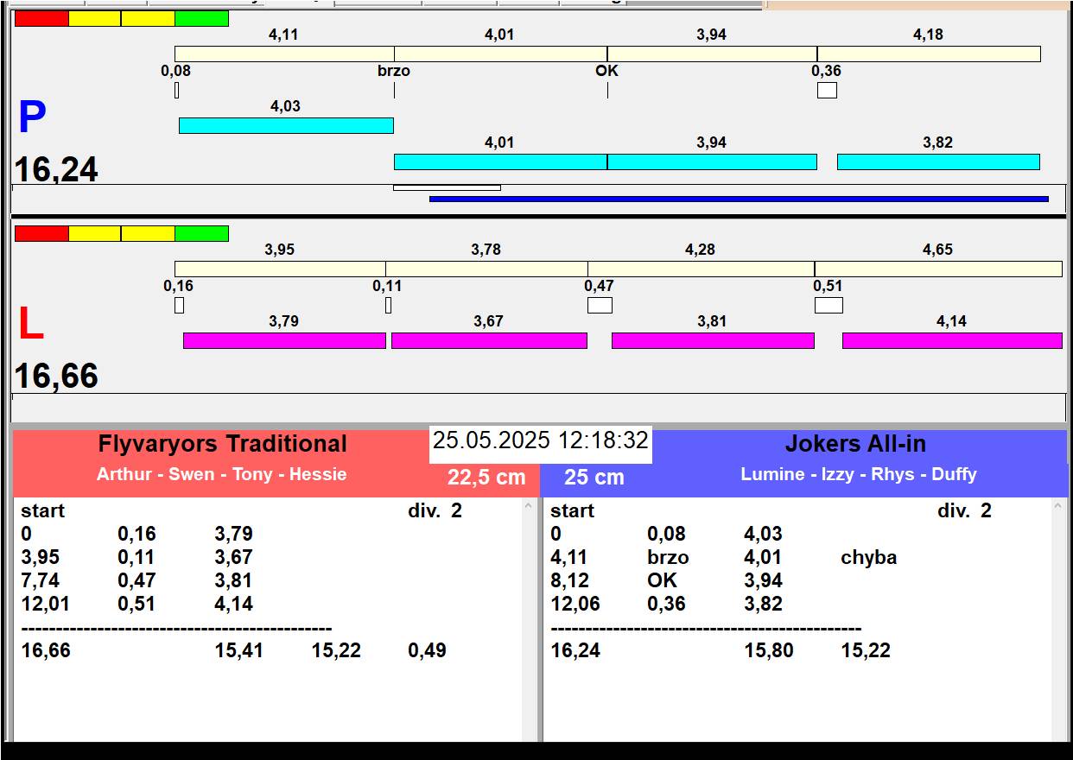The height and width of the screenshot is (760, 1073).
Task: Click the 'chyba' note in Jokers results
Action: tap(868, 558)
